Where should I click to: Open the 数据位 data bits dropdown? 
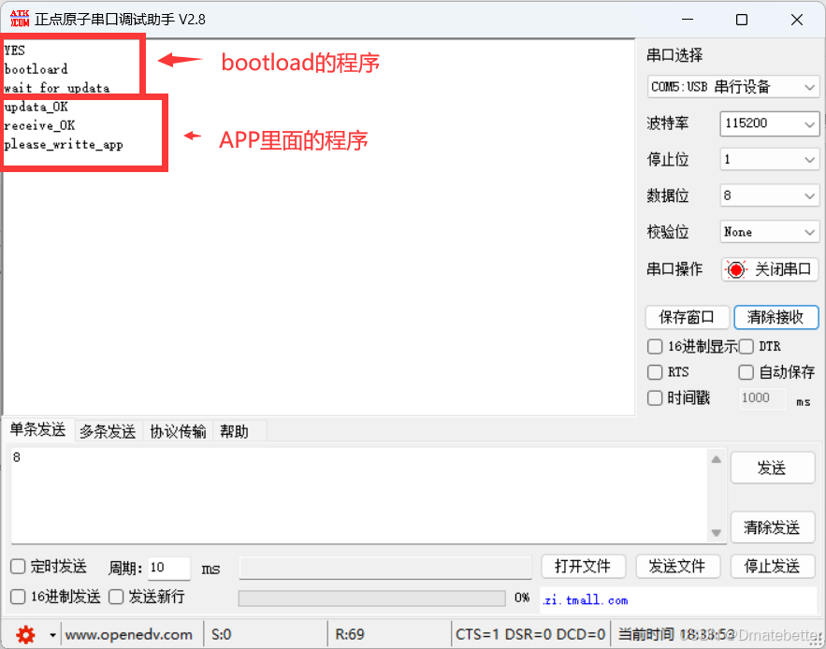pyautogui.click(x=769, y=195)
